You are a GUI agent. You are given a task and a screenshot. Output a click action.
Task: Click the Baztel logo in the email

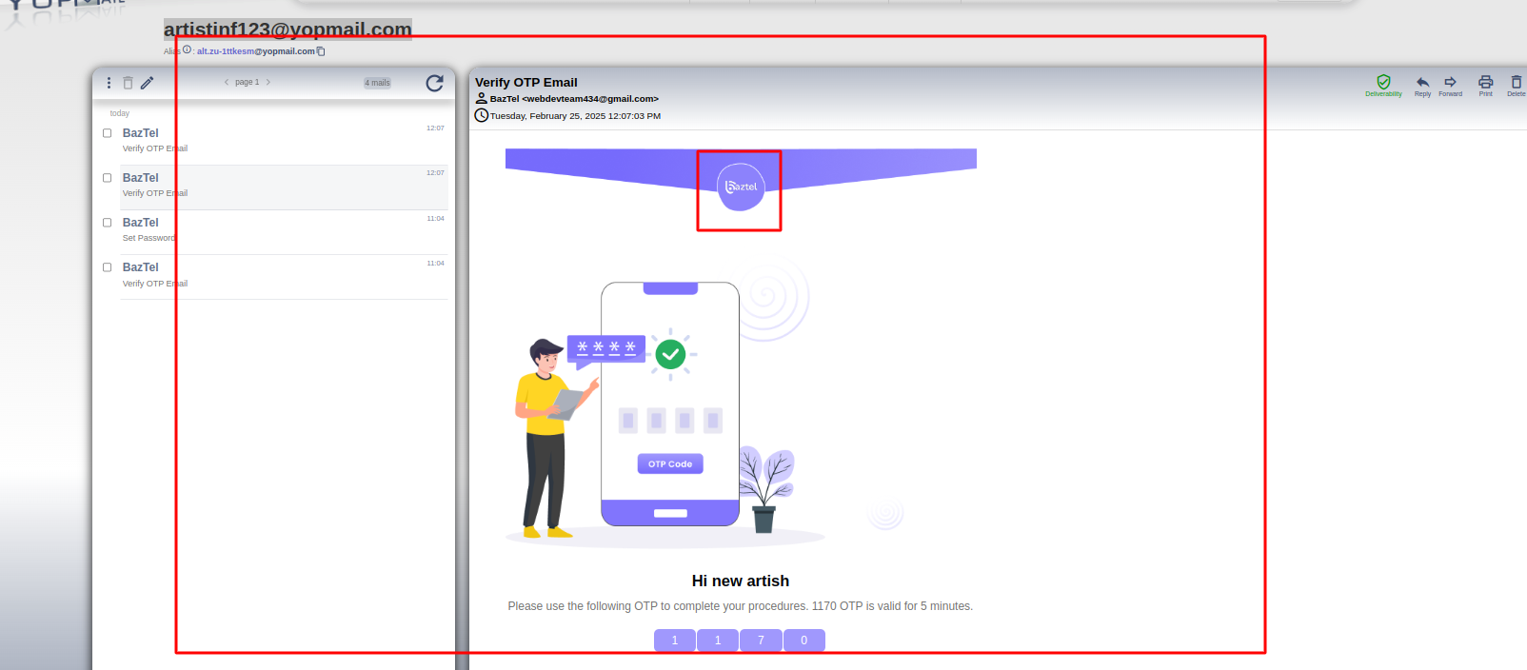click(x=741, y=187)
